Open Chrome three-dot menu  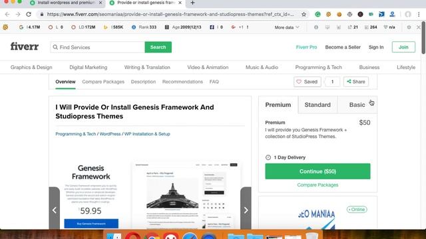[x=419, y=15]
